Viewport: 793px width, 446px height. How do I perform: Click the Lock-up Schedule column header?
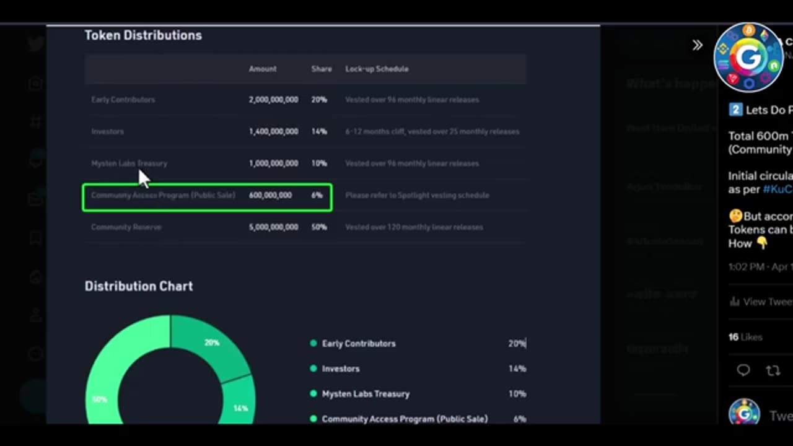click(x=377, y=69)
